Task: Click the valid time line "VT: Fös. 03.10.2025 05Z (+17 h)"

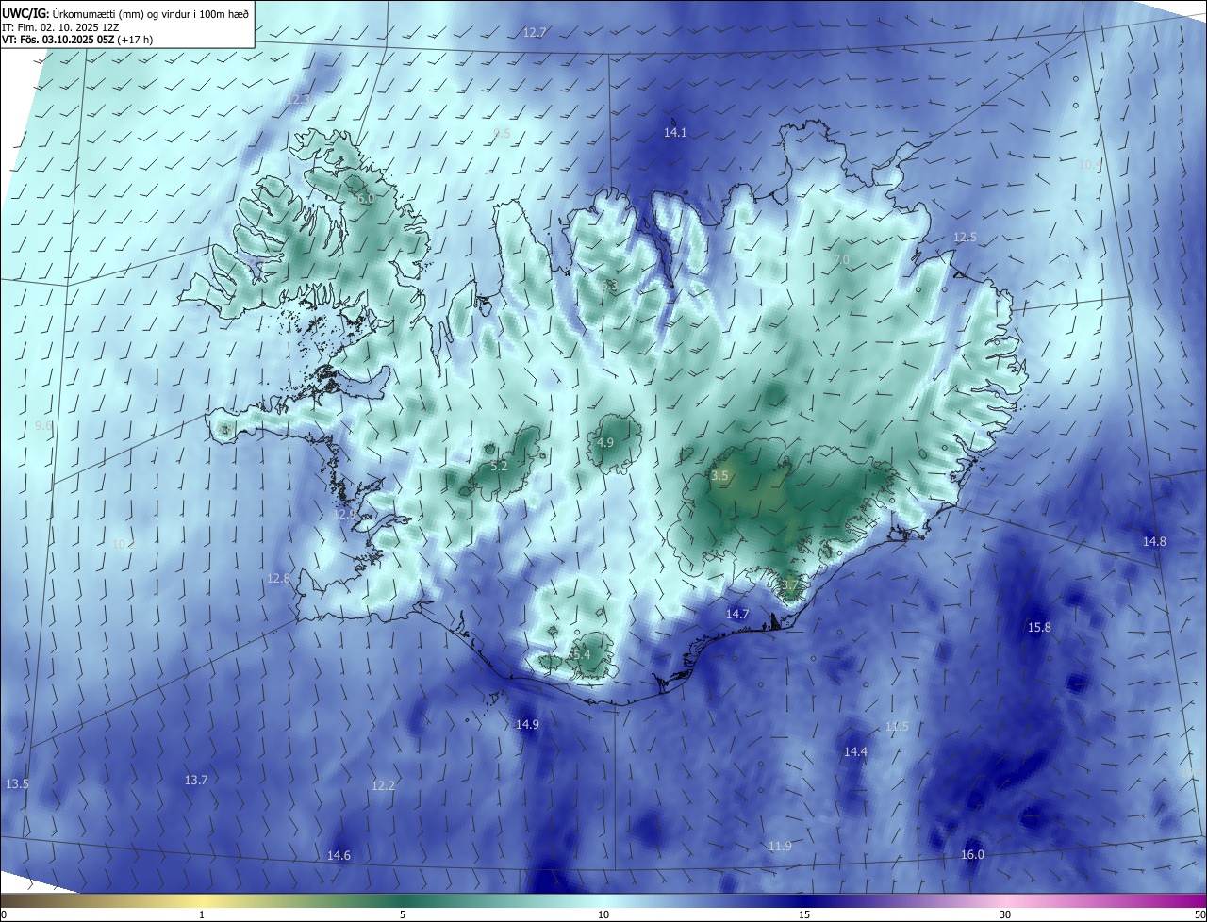Action: tap(77, 40)
